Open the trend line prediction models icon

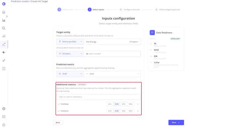(x=4, y=44)
